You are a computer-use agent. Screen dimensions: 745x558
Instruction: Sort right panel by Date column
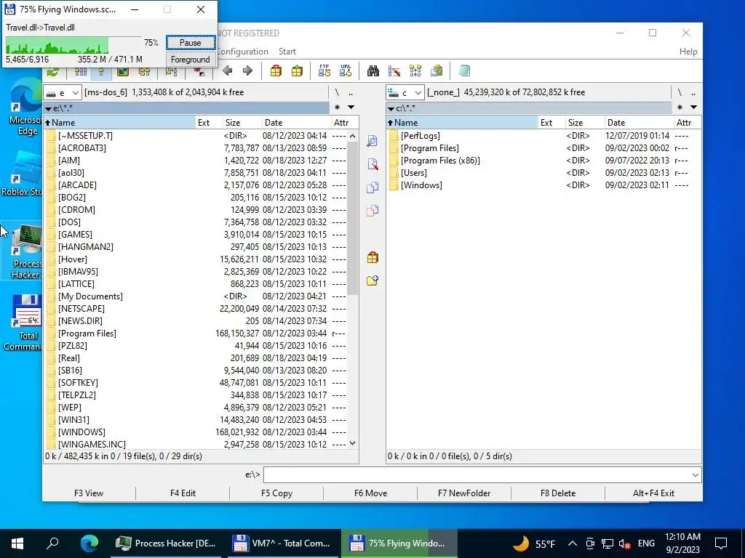(638, 122)
